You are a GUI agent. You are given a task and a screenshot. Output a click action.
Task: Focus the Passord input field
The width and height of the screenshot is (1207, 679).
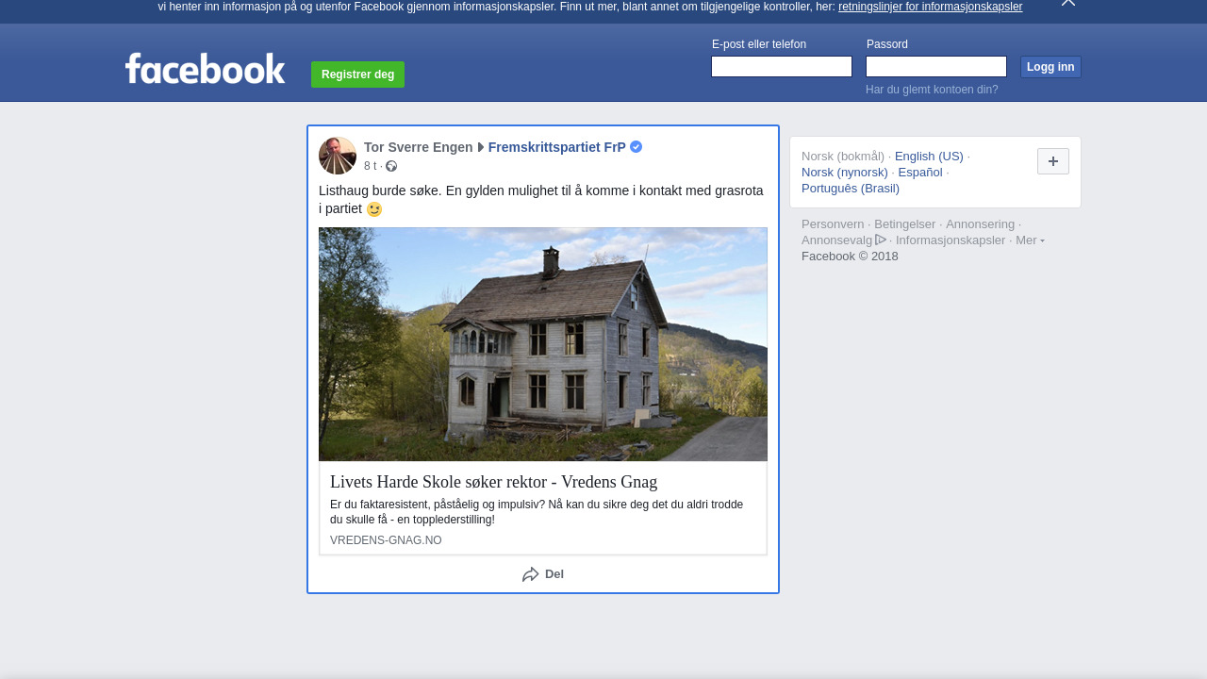[x=936, y=67]
